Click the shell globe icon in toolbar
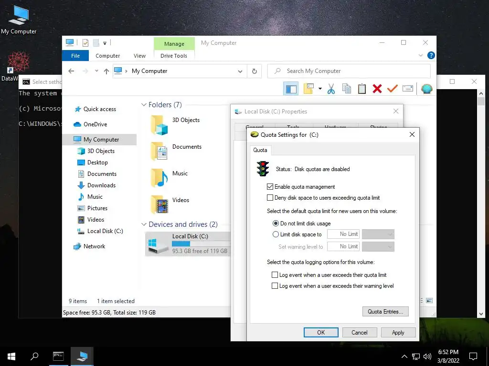 (426, 89)
